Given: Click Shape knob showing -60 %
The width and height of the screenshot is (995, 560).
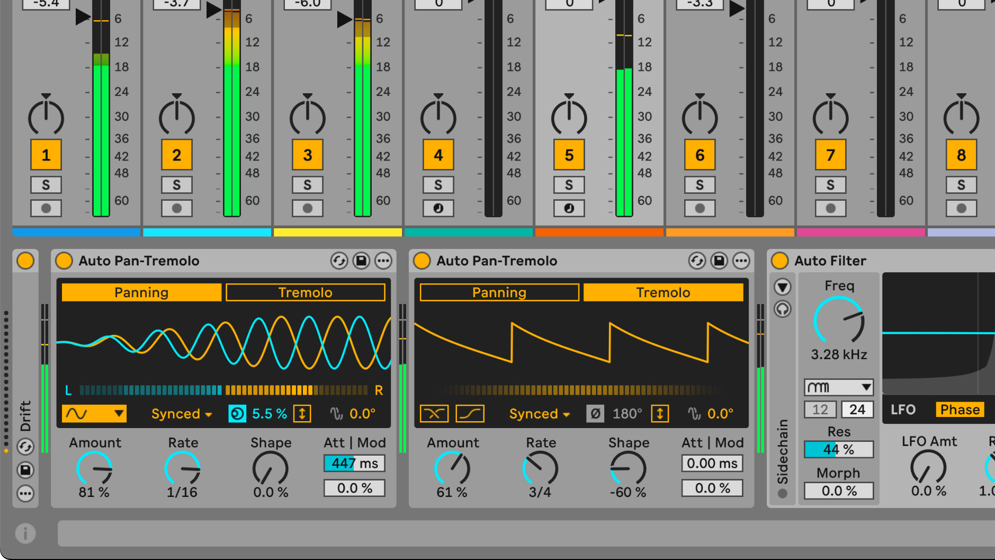Looking at the screenshot, I should click(x=628, y=469).
